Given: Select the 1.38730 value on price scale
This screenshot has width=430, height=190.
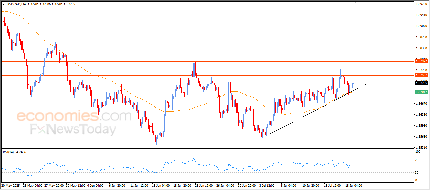Looking at the screenshot, I should (x=421, y=37).
